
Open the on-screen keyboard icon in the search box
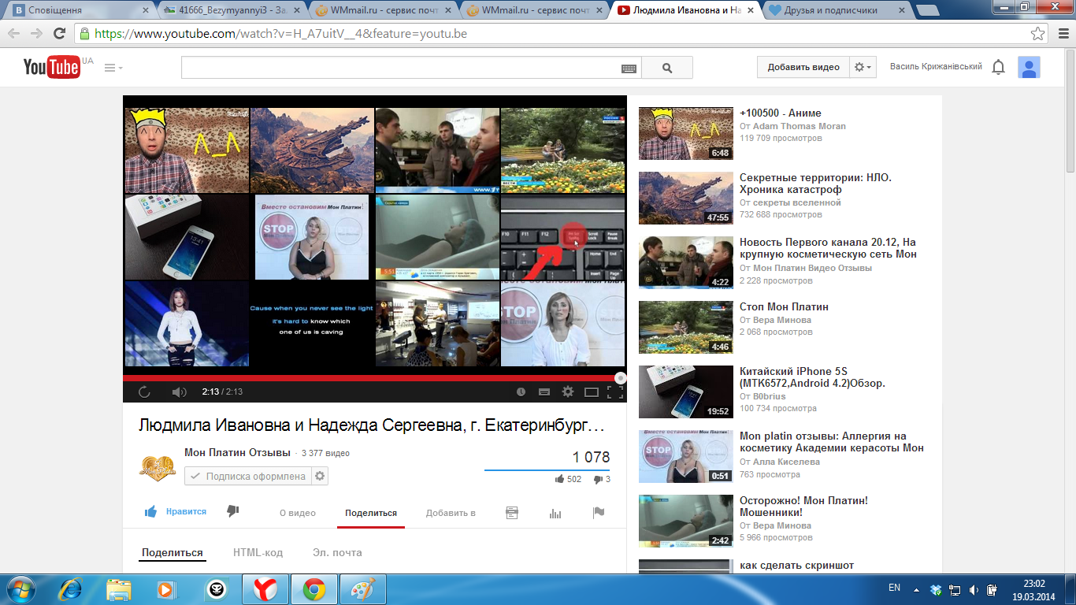point(629,69)
